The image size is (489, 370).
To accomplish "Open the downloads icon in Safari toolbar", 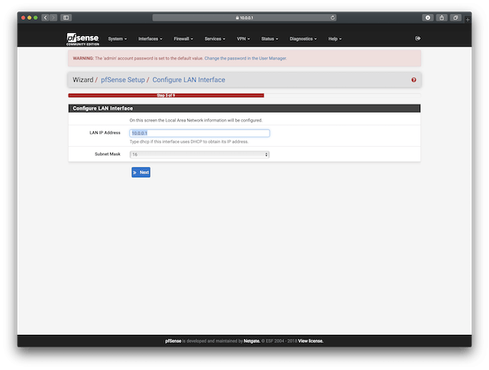I will 428,18.
